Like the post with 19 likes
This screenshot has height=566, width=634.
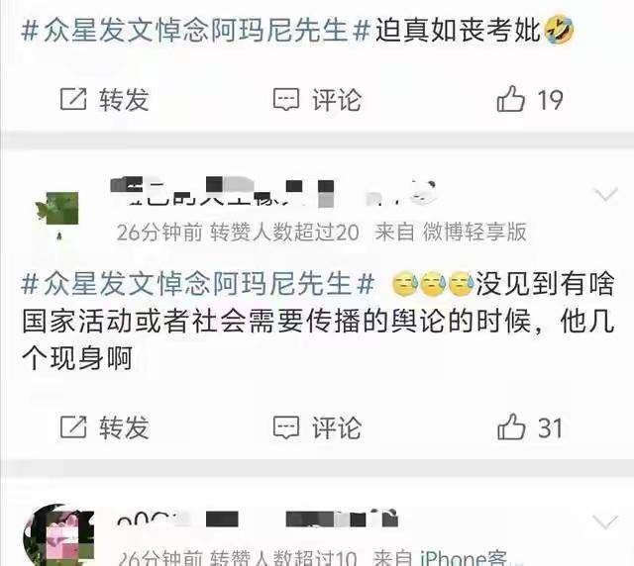(511, 98)
